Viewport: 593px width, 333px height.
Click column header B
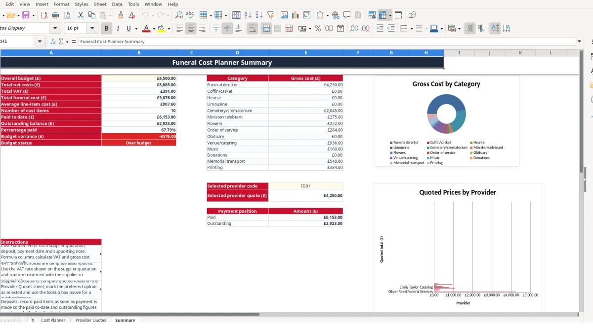point(139,53)
